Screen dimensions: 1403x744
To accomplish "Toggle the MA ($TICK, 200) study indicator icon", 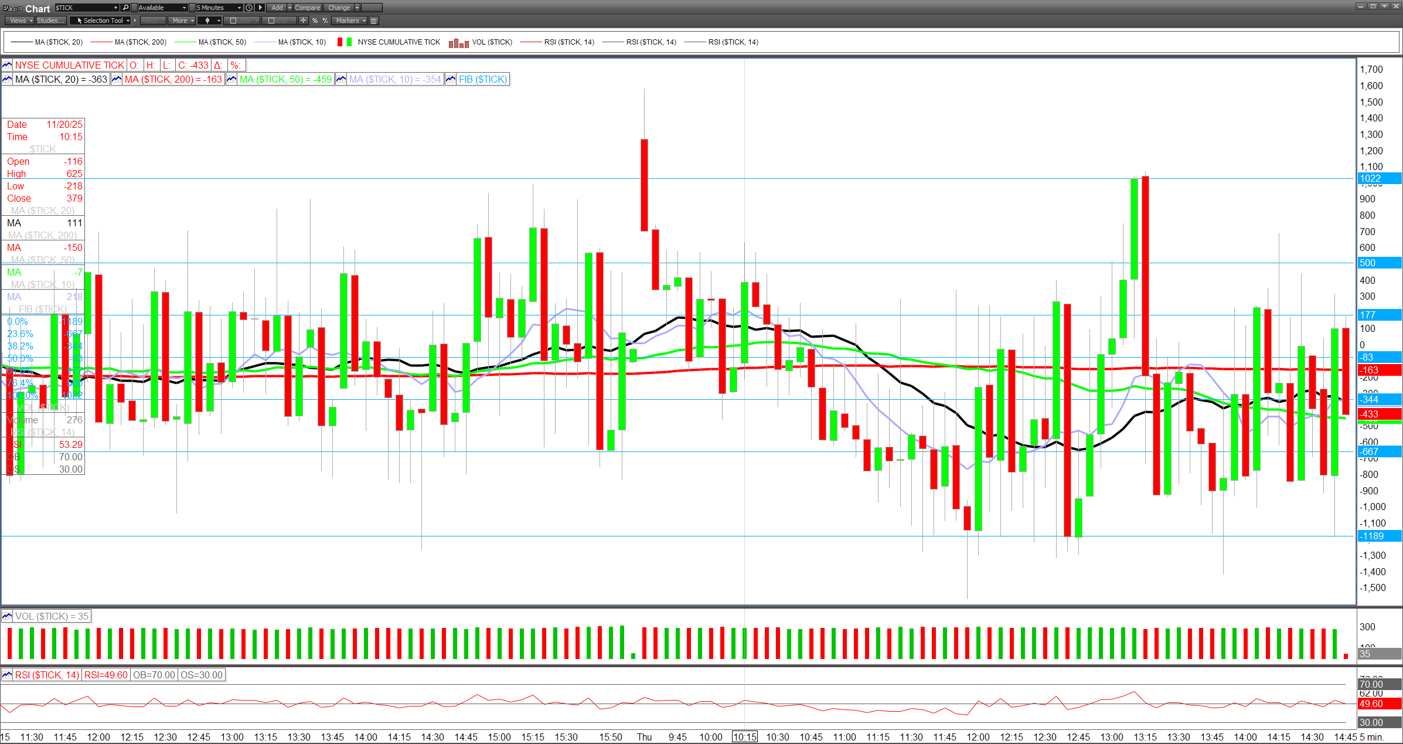I will (117, 79).
